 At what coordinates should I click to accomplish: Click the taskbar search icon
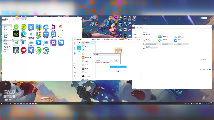point(5,103)
